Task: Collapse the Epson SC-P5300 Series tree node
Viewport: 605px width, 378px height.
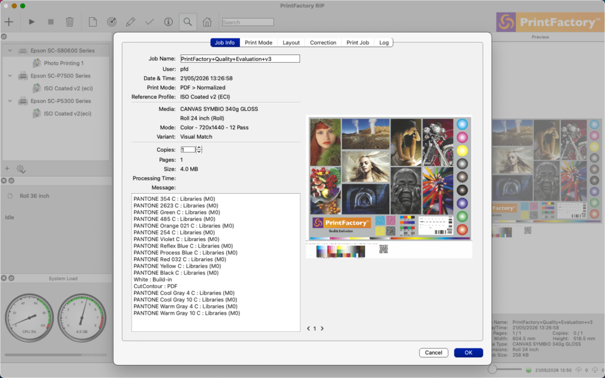Action: click(10, 100)
